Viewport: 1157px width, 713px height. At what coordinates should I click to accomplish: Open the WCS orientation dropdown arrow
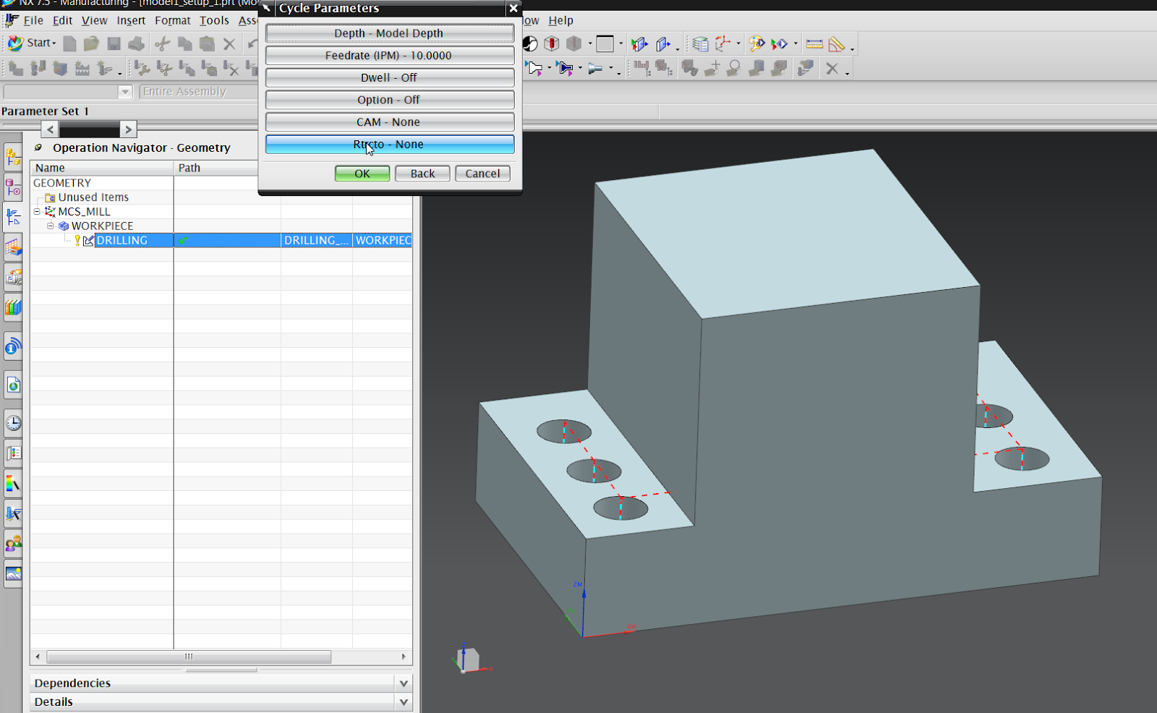tap(738, 44)
